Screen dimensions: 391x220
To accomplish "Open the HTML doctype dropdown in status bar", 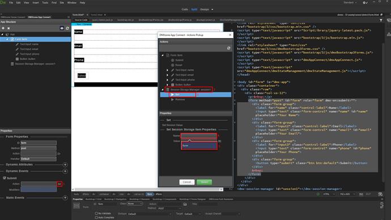I will (x=329, y=194).
